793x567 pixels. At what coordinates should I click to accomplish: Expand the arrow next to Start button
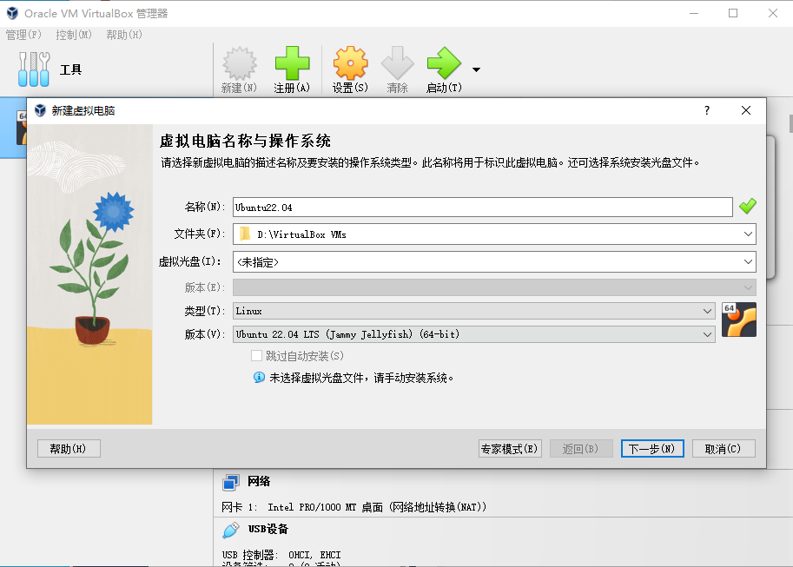point(476,69)
